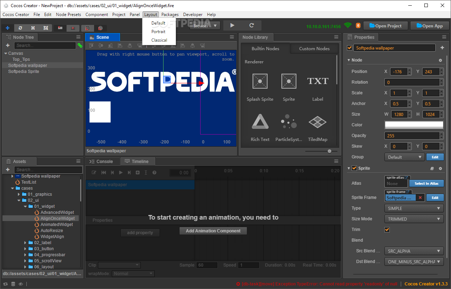Viewport: 451px width, 289px height.
Task: Toggle node active checkbox beside name
Action: [349, 48]
